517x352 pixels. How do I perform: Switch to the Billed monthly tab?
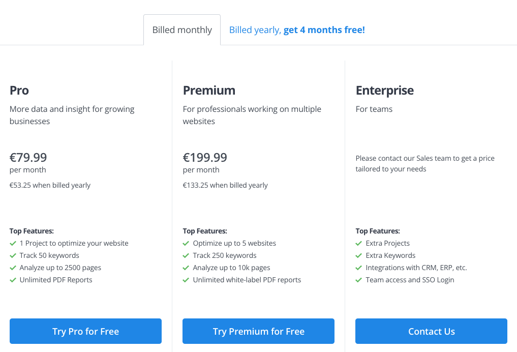click(182, 30)
